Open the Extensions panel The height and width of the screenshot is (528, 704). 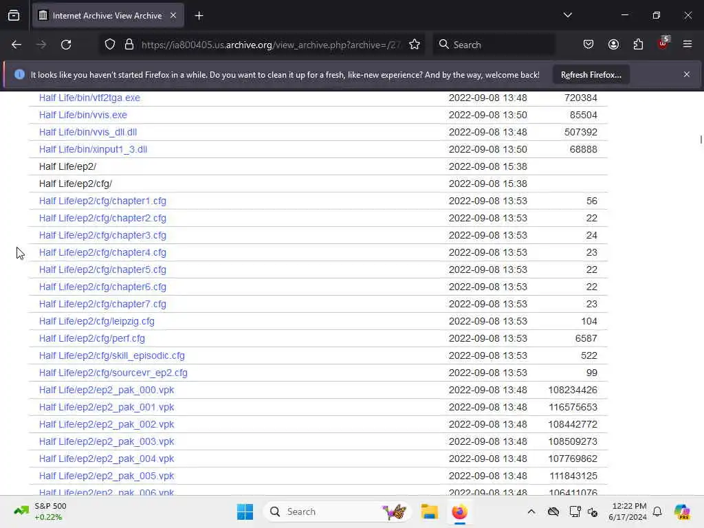point(638,45)
